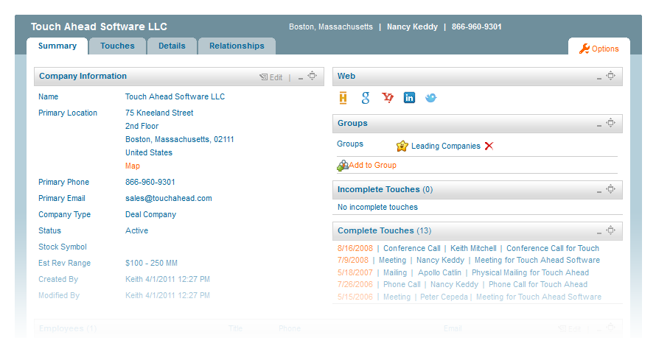Collapse the Groups panel
The height and width of the screenshot is (346, 656).
(599, 124)
